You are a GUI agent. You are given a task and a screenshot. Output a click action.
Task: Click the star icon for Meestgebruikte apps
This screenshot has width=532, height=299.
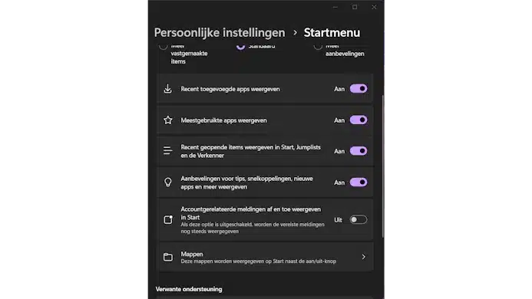[x=168, y=120]
